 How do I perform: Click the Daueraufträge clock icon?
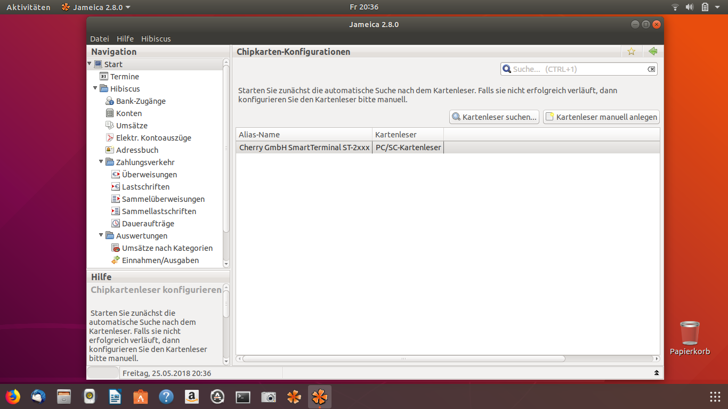click(116, 223)
